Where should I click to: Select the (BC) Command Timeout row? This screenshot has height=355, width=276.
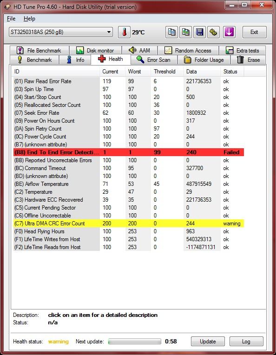129,168
